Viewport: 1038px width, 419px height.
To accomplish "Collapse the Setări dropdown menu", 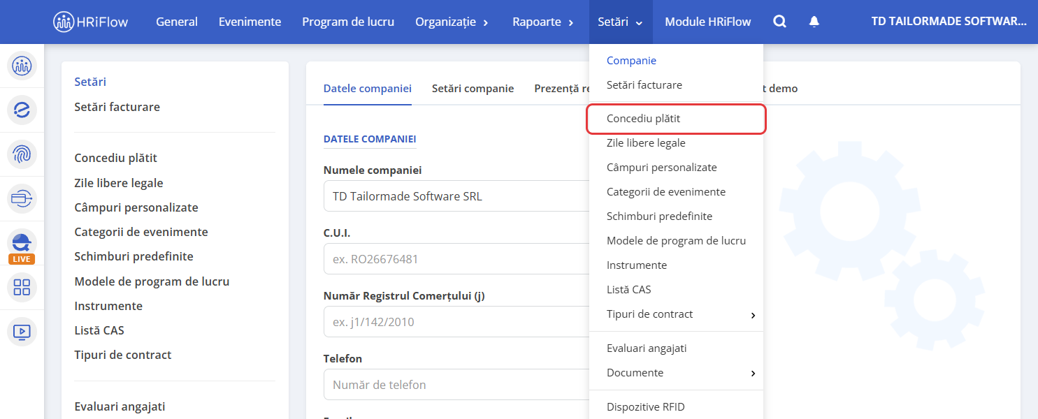I will click(621, 22).
